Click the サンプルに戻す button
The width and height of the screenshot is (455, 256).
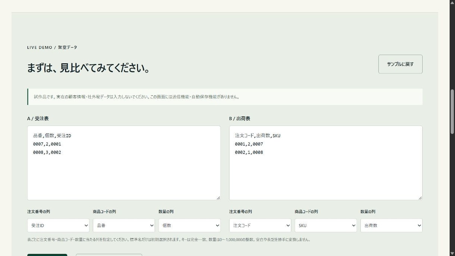[x=400, y=64]
